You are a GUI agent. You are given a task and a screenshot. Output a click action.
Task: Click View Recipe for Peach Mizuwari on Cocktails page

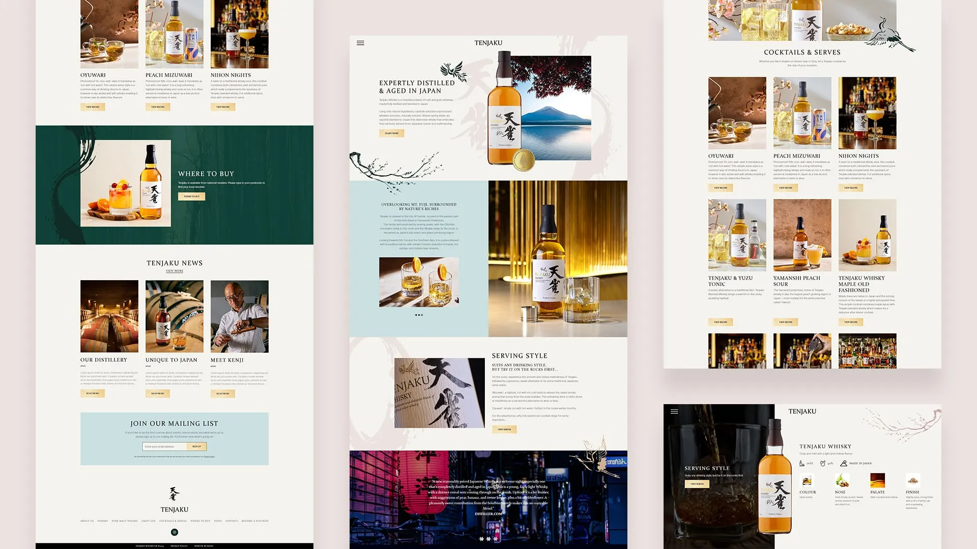coord(786,188)
